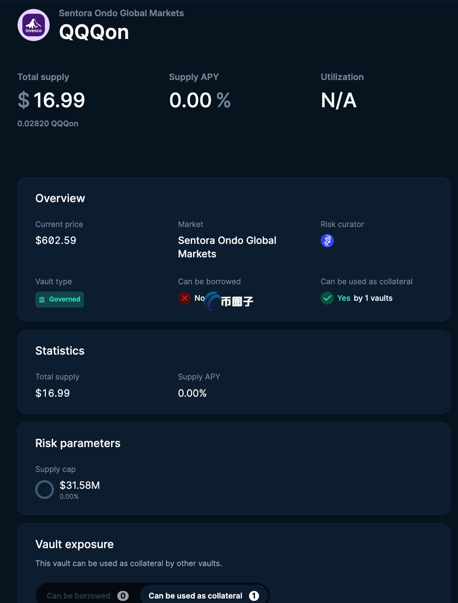Click the Vault exposure section heading
This screenshot has height=603, width=458.
click(74, 544)
